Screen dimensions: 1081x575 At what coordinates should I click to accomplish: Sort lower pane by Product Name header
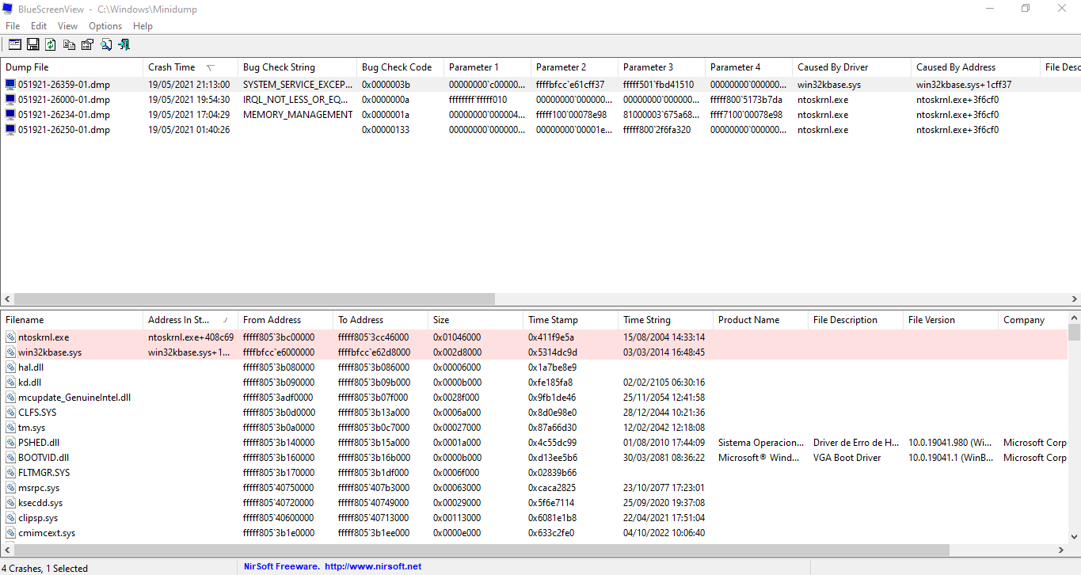pos(760,320)
